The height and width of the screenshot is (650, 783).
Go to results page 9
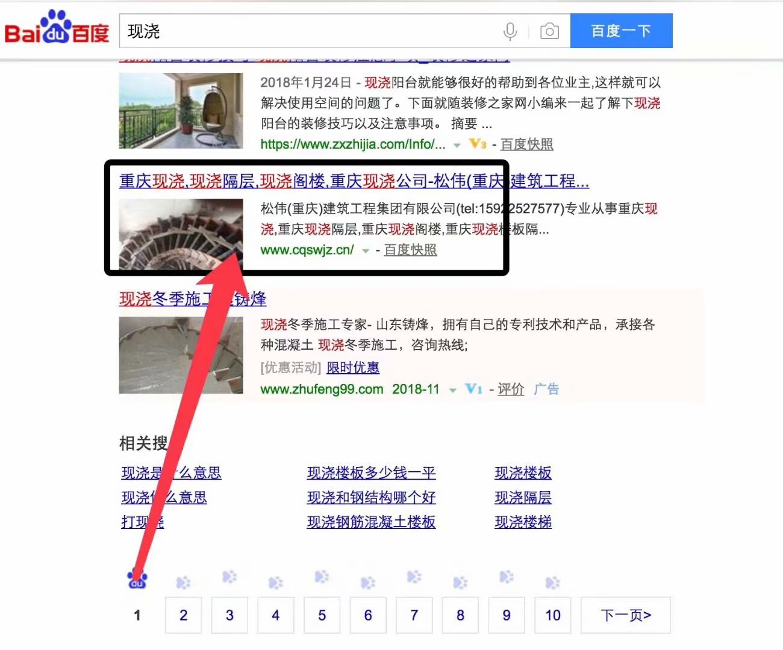pyautogui.click(x=507, y=615)
